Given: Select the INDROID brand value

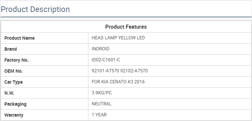Looking at the screenshot, I should coord(100,49).
